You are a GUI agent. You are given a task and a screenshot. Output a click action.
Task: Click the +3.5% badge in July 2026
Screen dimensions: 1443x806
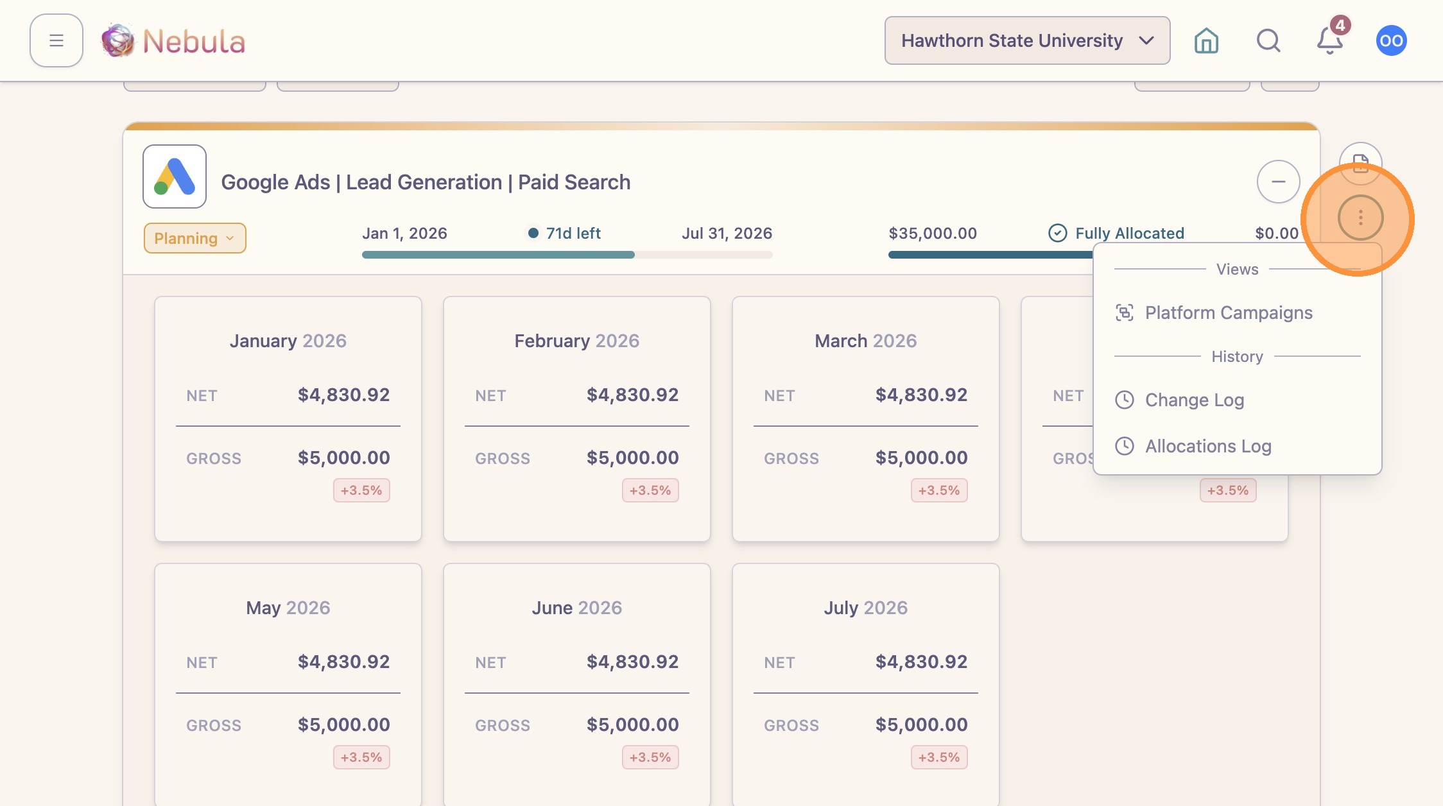click(939, 757)
